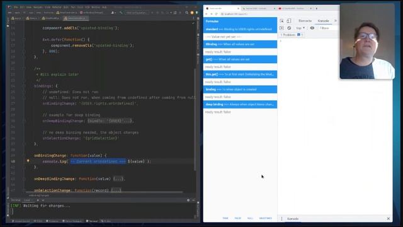The height and width of the screenshot is (227, 403).
Task: Open the Konsole drawer menu dots
Action: pyautogui.click(x=281, y=219)
